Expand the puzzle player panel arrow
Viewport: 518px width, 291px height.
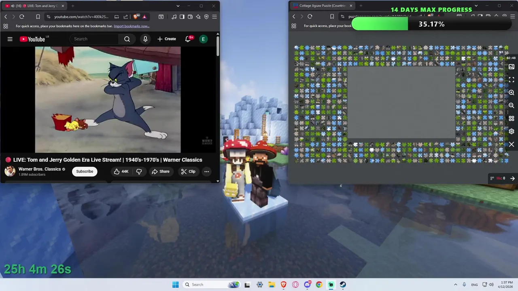click(x=512, y=178)
